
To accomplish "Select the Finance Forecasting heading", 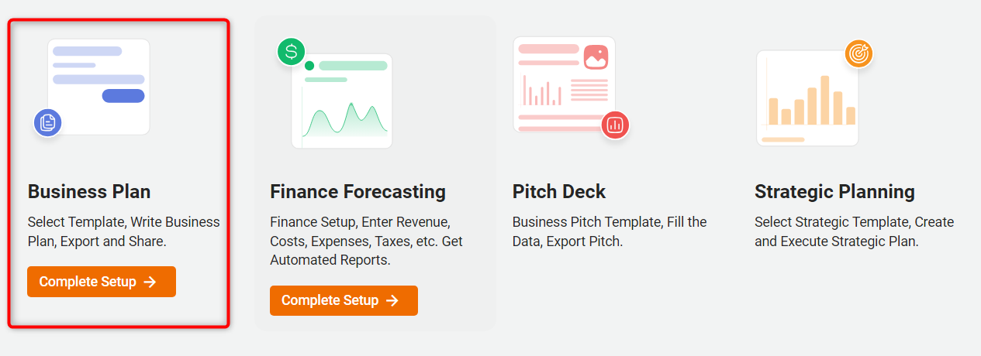I will click(x=358, y=191).
